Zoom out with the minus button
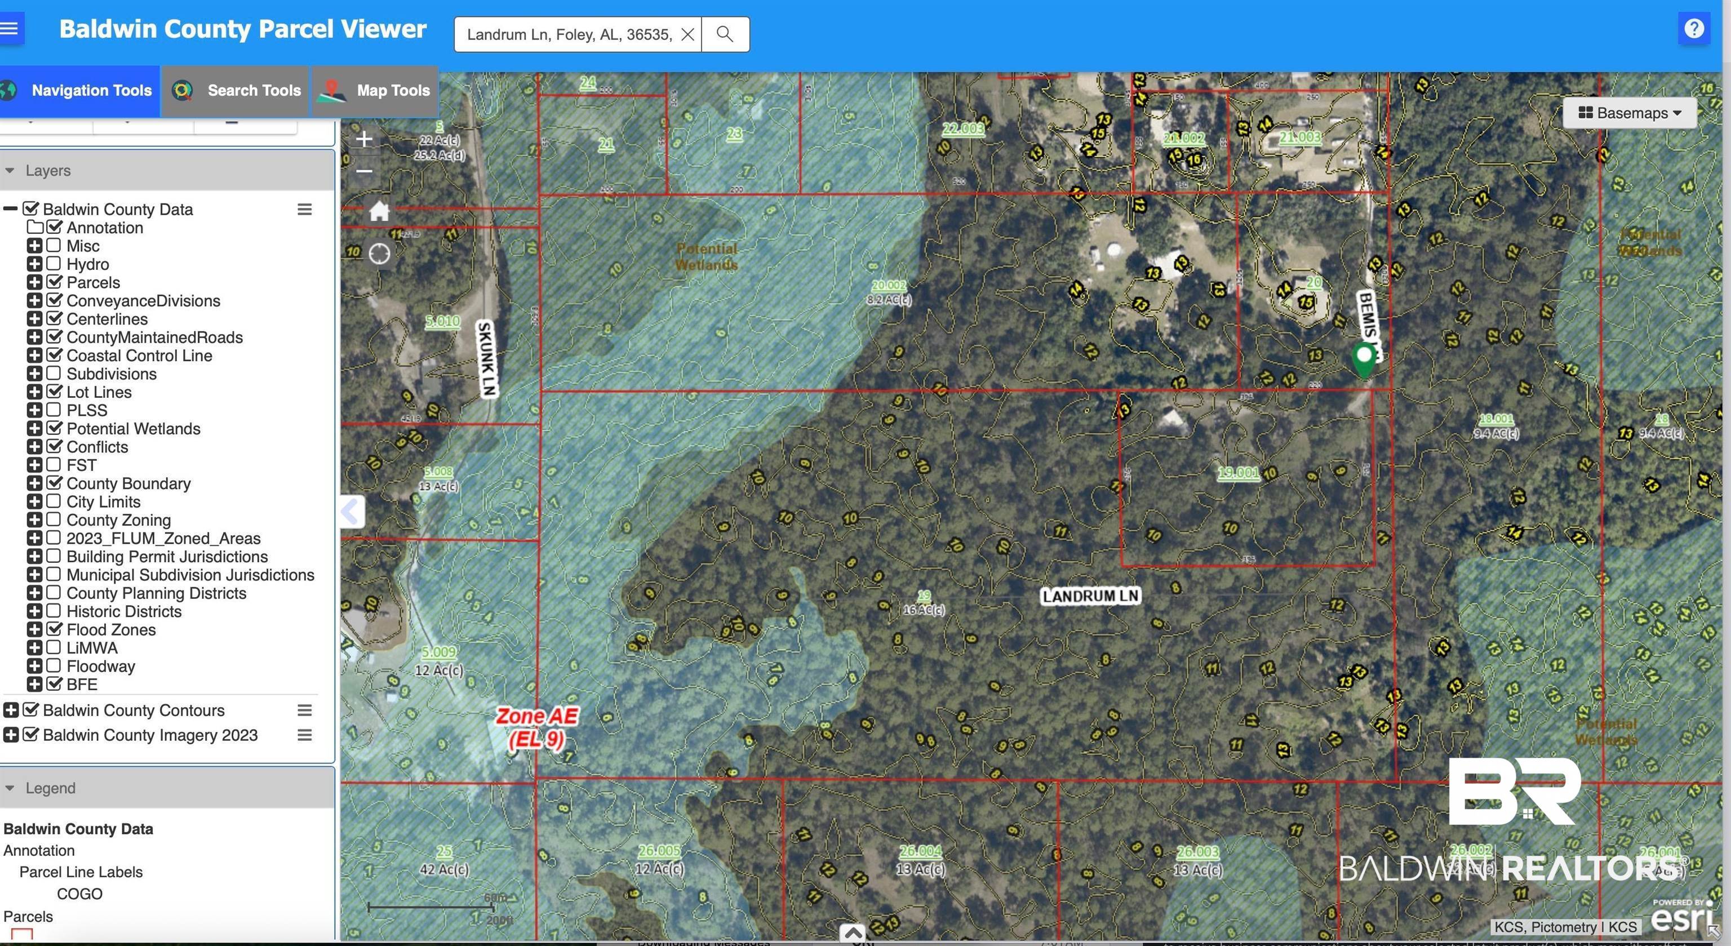 (x=364, y=171)
